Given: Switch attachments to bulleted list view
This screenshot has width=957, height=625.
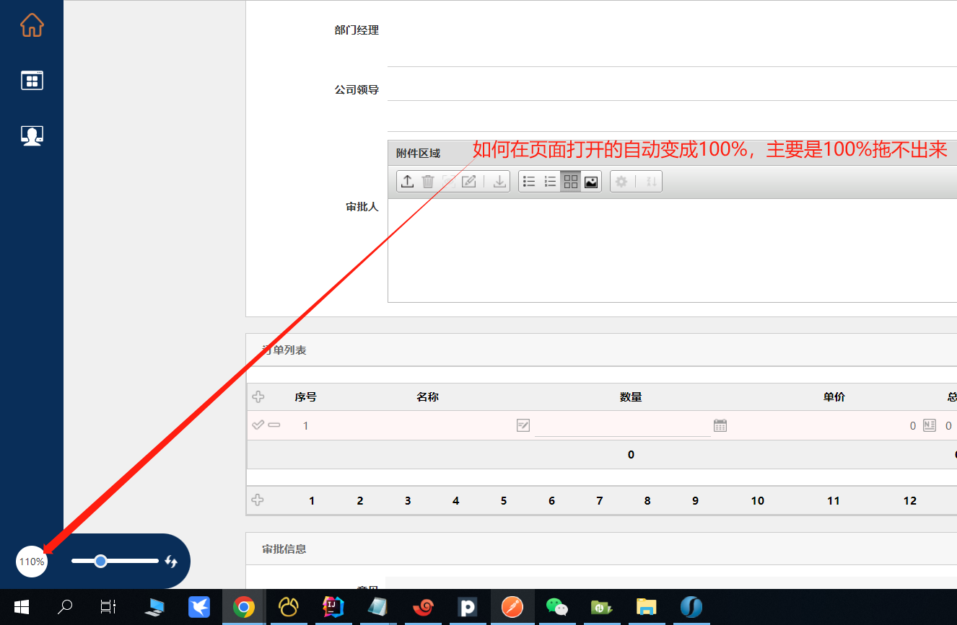Looking at the screenshot, I should 529,182.
